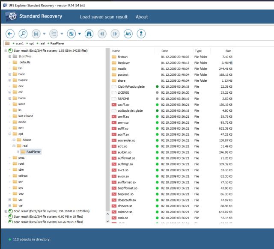274x249 pixels.
Task: Expand the etc folder in tree
Action: tap(10, 92)
